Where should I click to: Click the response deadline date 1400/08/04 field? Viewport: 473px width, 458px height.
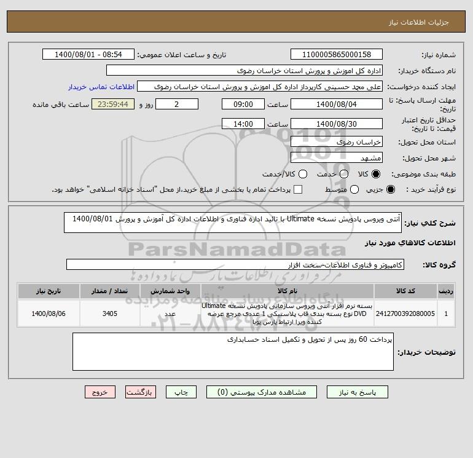point(337,104)
